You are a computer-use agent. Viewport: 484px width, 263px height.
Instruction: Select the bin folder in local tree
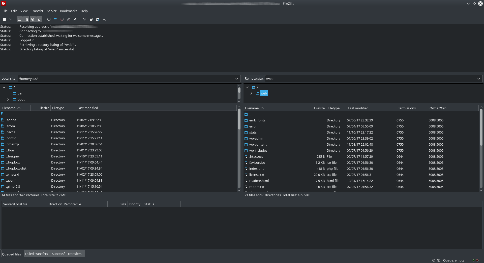(x=20, y=93)
